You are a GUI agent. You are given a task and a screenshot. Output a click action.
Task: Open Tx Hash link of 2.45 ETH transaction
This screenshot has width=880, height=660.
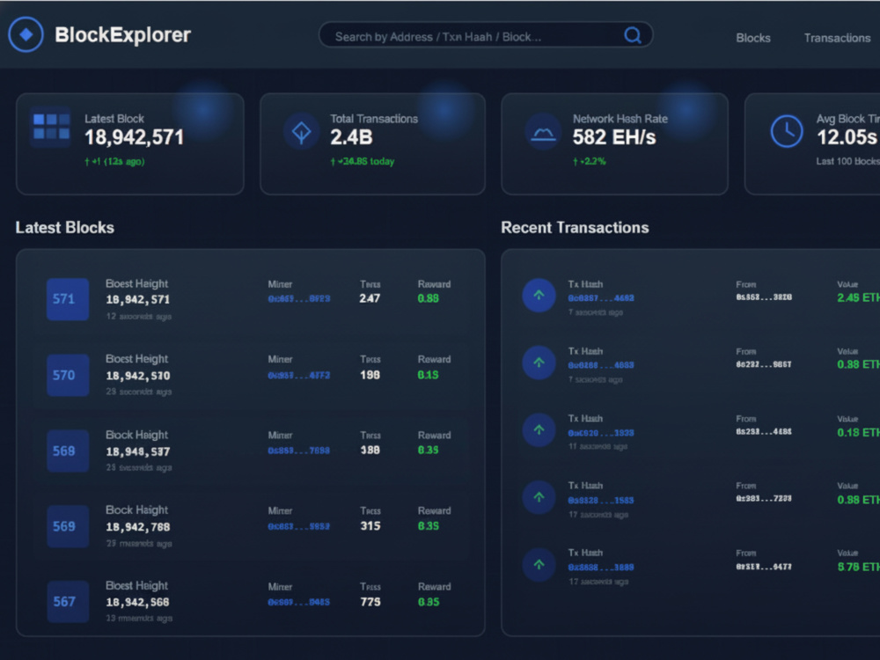coord(601,298)
